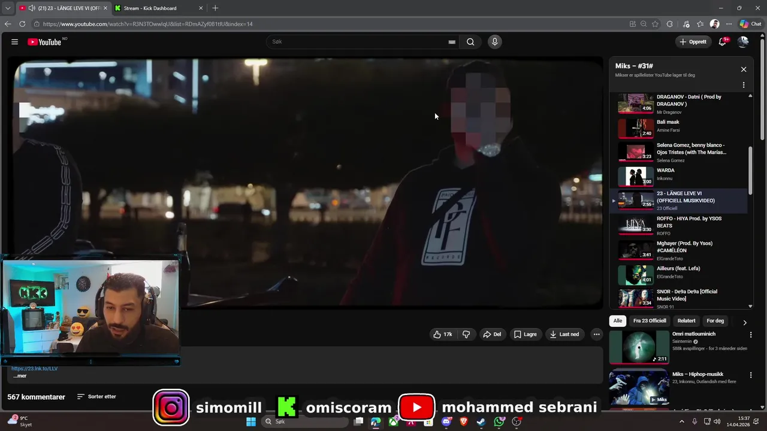Select the For deg filter chip
The width and height of the screenshot is (767, 431).
tap(715, 321)
